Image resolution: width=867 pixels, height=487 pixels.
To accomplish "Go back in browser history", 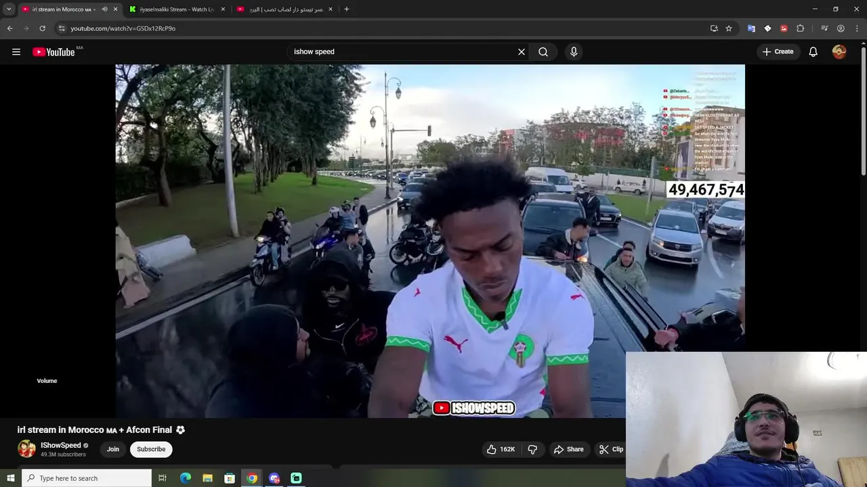I will click(9, 28).
